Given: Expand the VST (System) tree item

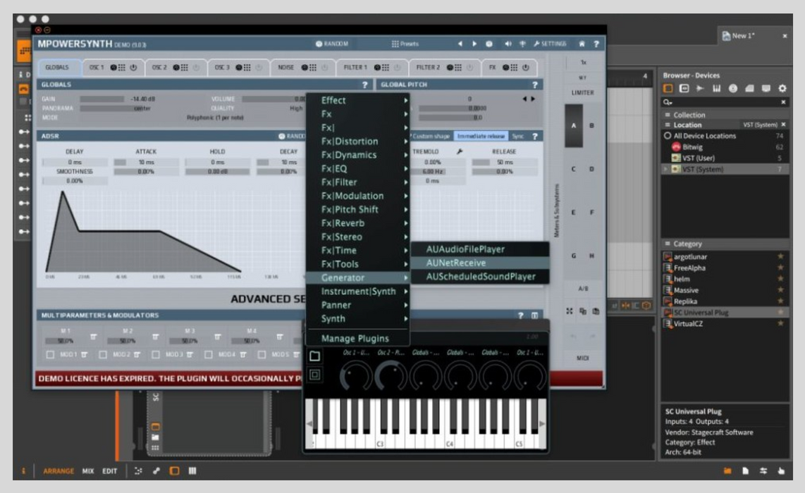Looking at the screenshot, I should [x=665, y=170].
